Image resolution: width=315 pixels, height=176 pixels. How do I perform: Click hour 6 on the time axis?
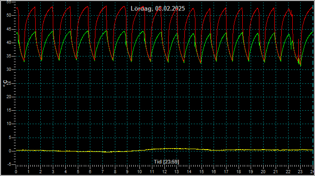coord(90,172)
